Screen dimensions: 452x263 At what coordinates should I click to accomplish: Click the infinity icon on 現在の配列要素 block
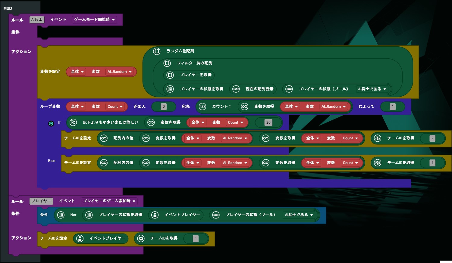236,89
